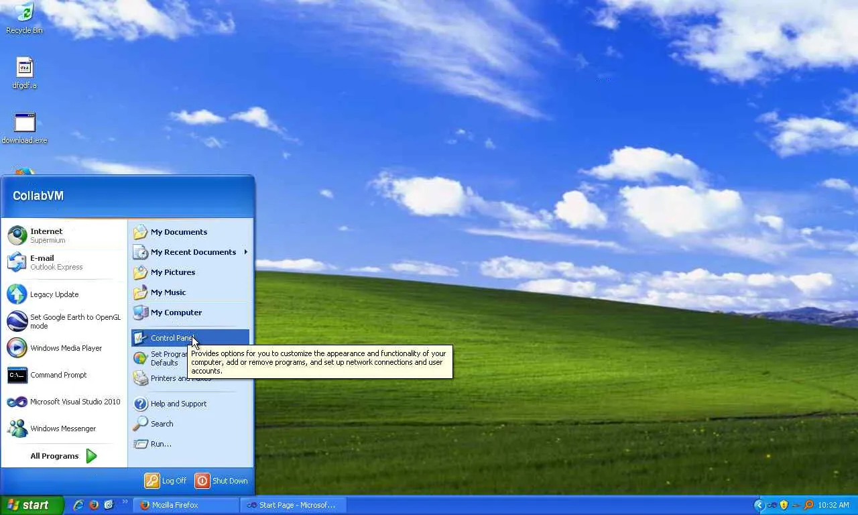Open Search from the Start menu

click(x=190, y=424)
